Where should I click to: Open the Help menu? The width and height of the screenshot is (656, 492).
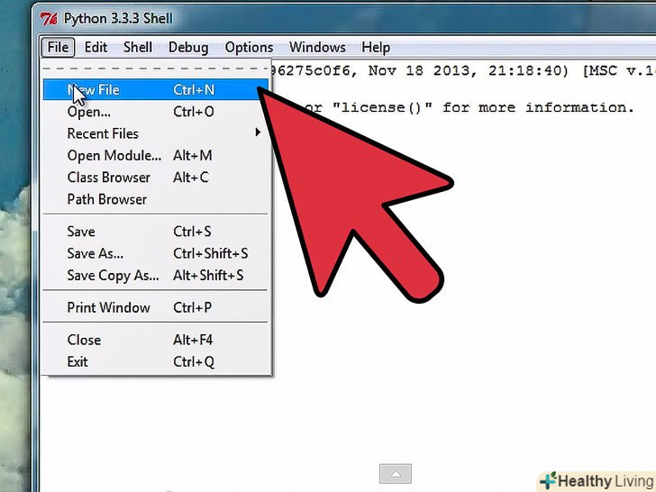[376, 47]
